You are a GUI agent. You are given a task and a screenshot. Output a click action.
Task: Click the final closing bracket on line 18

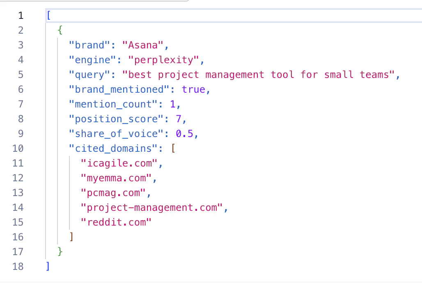pos(48,266)
